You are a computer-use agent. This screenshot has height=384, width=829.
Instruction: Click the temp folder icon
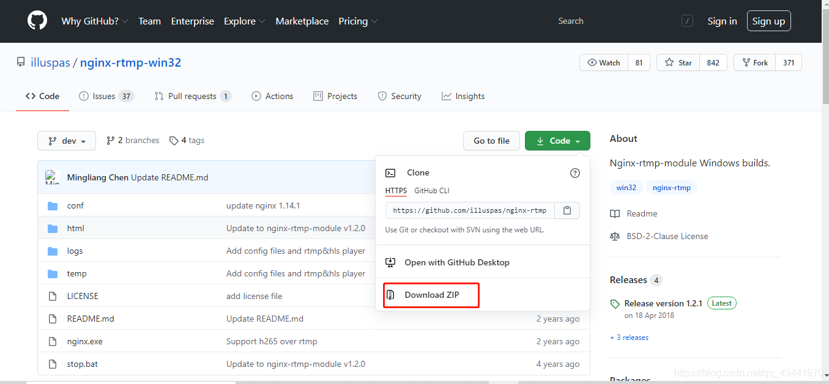(53, 274)
